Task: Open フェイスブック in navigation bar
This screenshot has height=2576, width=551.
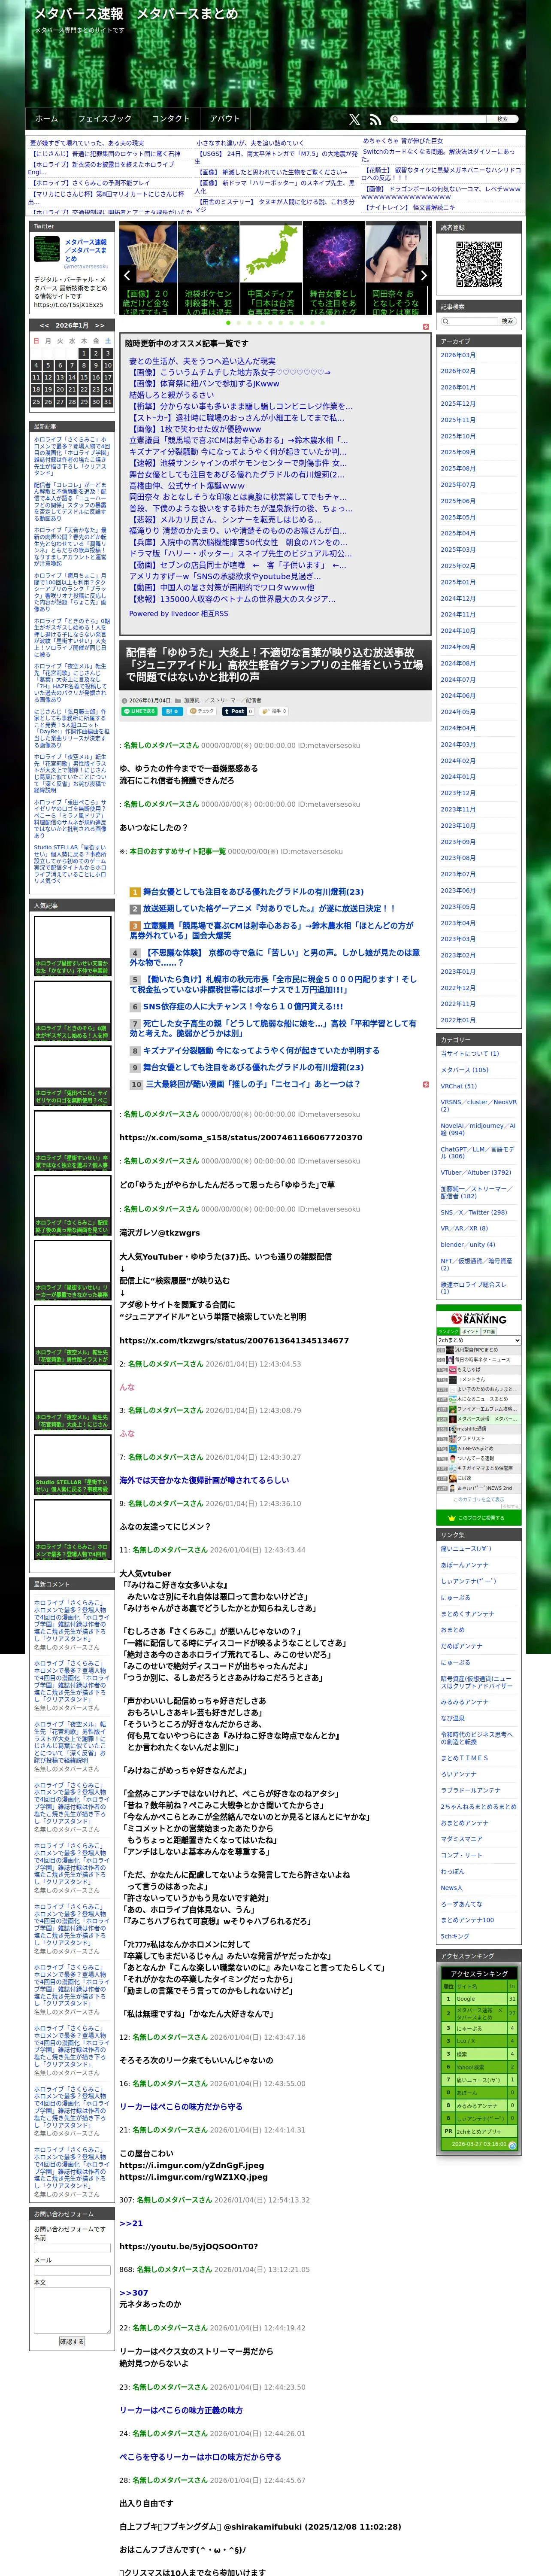Action: 105,119
